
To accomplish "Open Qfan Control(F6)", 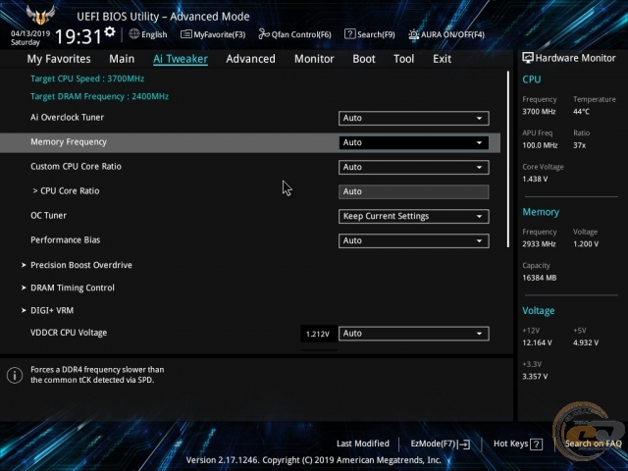I will [294, 34].
